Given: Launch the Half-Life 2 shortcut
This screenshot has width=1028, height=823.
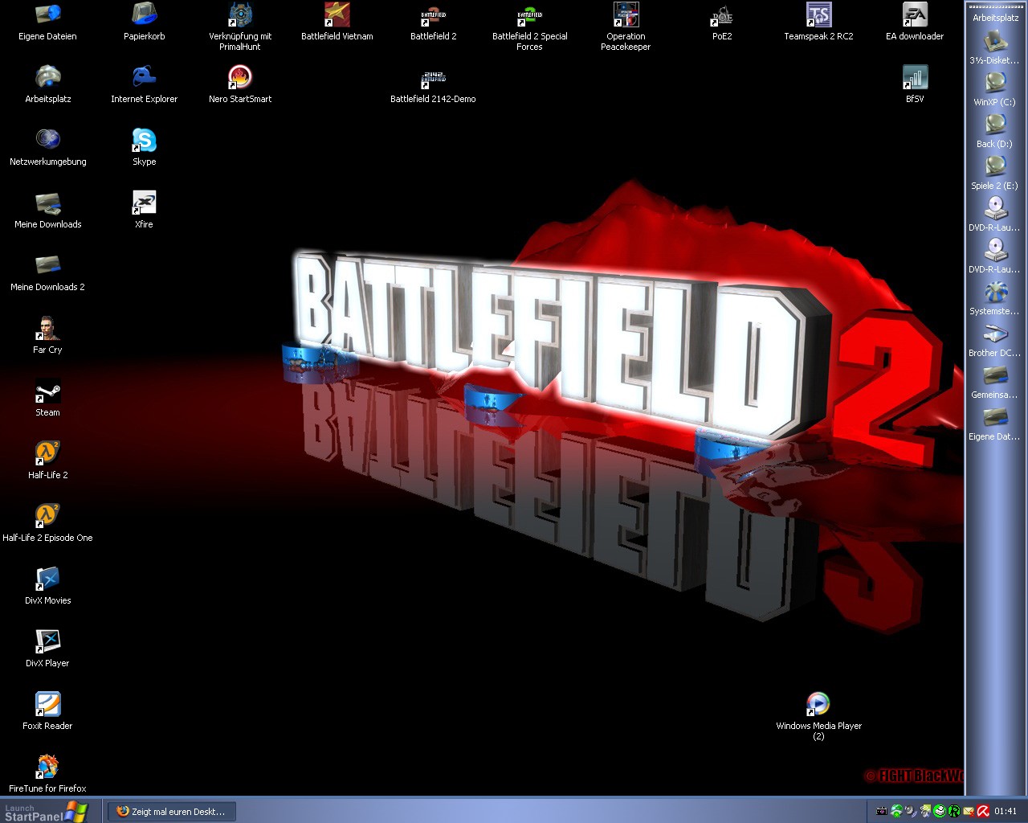Looking at the screenshot, I should click(x=47, y=453).
